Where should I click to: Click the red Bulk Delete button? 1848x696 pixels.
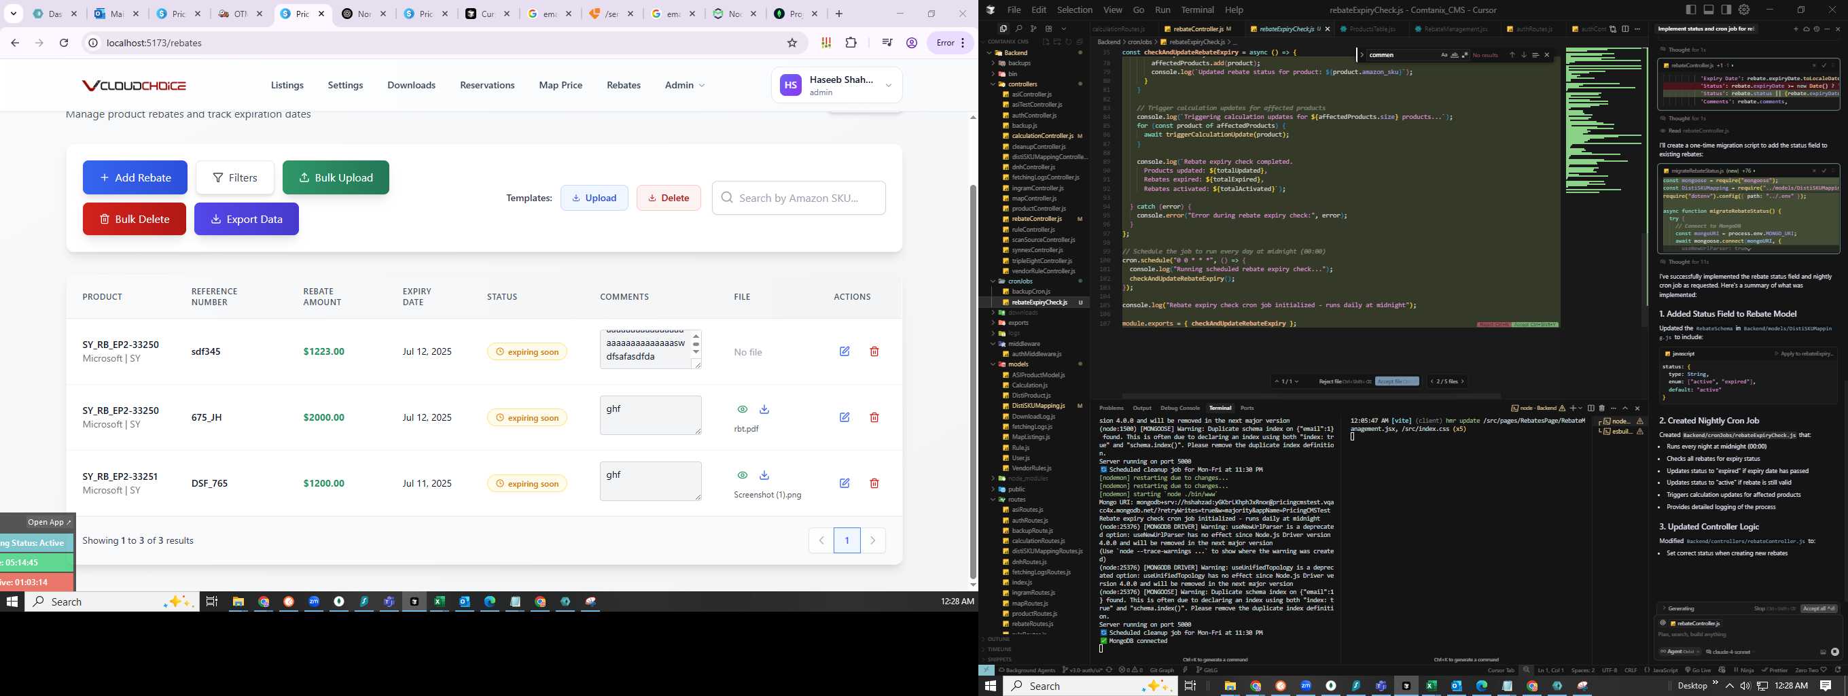(x=134, y=219)
